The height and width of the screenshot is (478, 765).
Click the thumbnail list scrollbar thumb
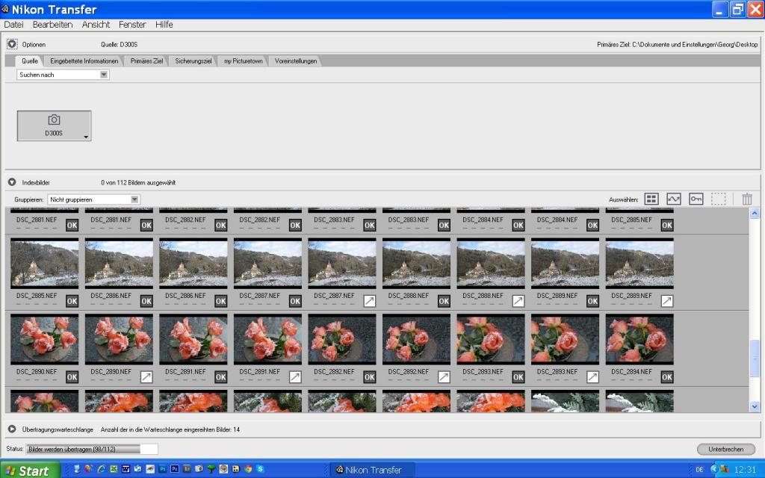(x=755, y=359)
